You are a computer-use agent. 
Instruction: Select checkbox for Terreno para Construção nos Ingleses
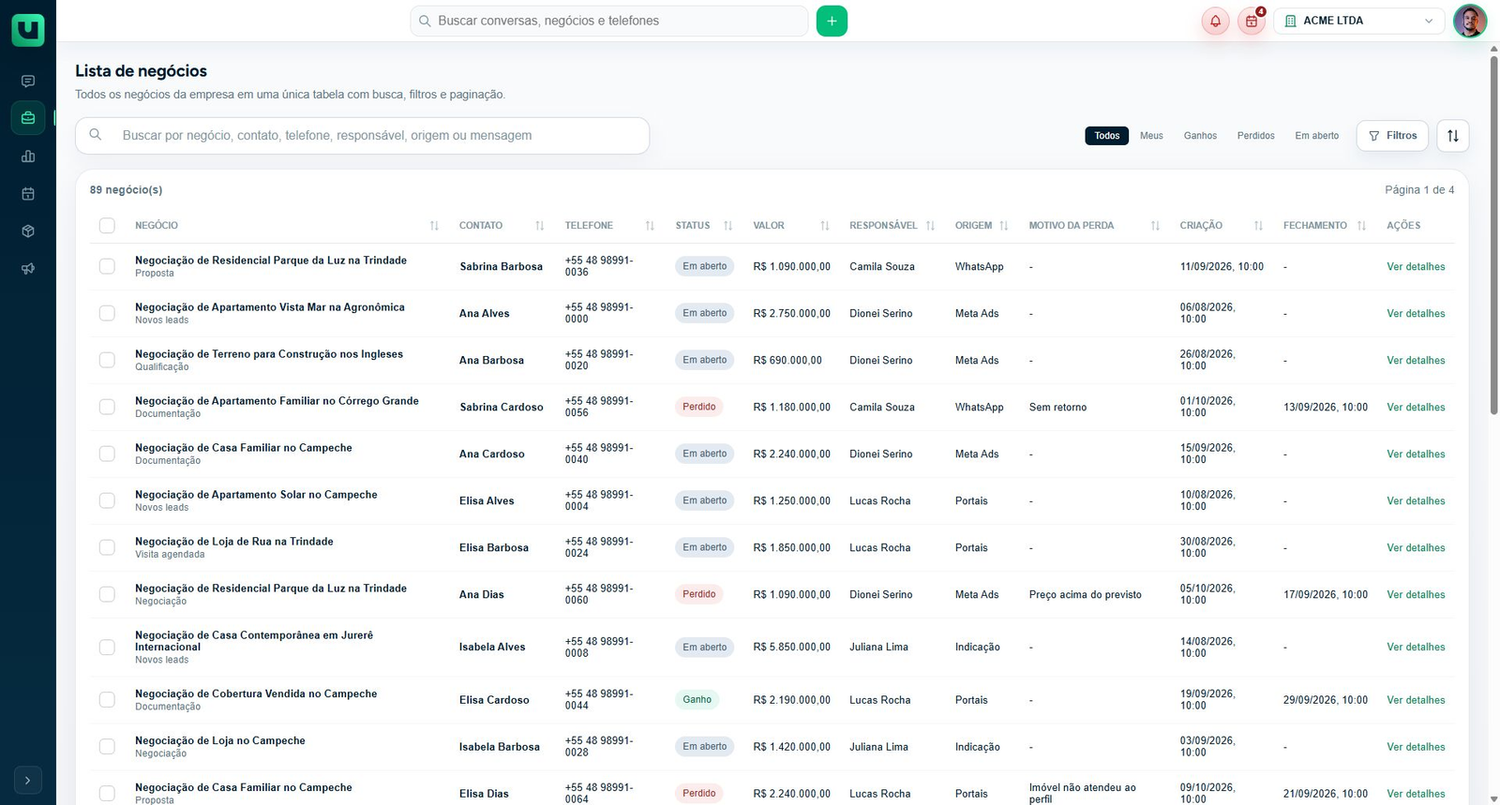(107, 360)
